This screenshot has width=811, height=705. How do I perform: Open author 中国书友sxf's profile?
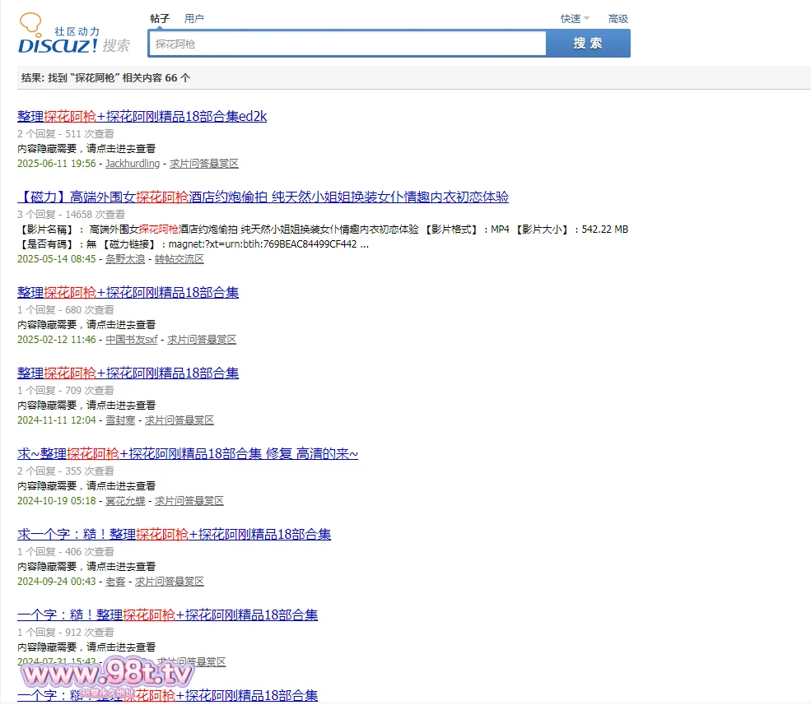[x=132, y=340]
